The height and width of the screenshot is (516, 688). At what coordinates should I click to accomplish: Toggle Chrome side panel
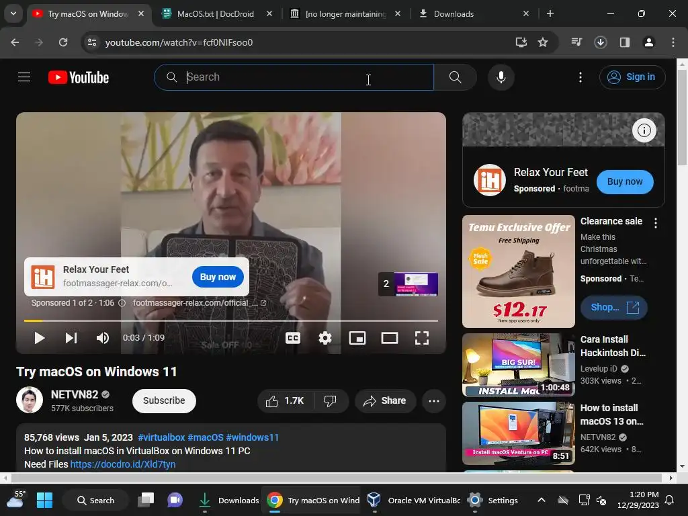624,42
